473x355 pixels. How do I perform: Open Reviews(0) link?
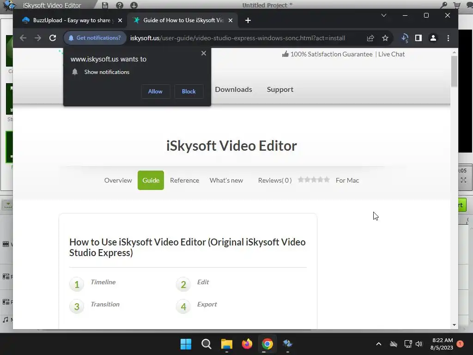(275, 180)
